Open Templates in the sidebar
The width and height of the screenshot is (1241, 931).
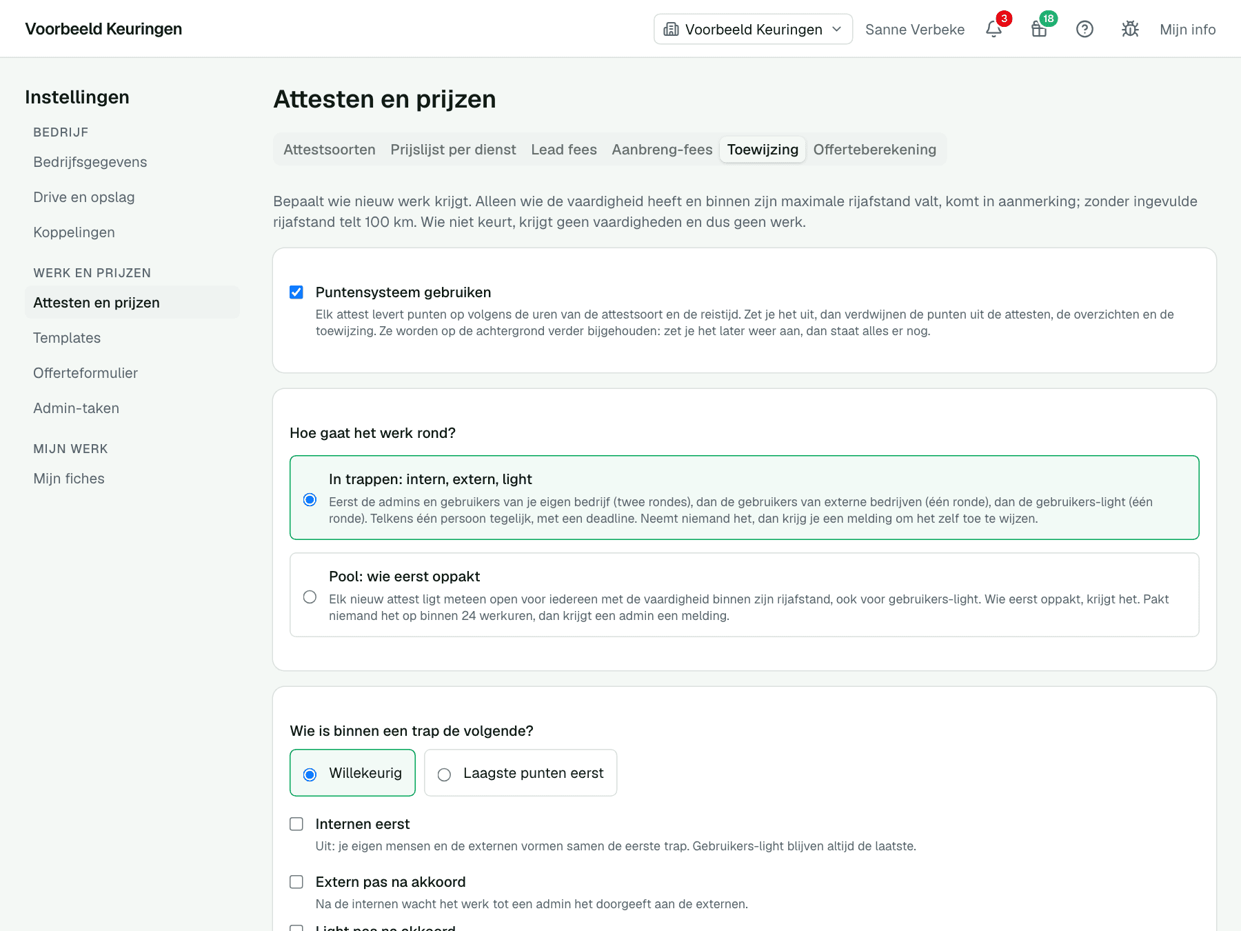pyautogui.click(x=132, y=338)
